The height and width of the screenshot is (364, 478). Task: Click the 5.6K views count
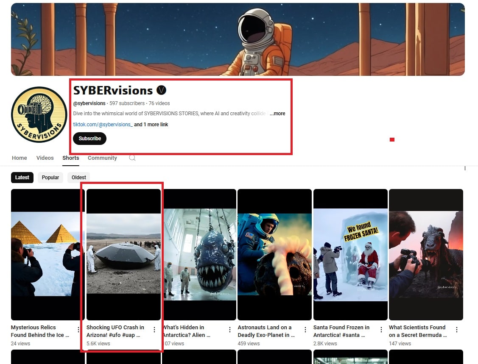[98, 343]
